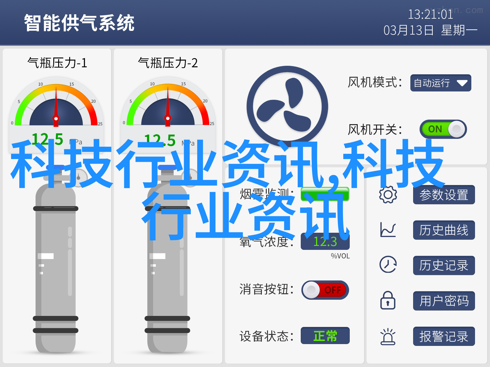
Task: Toggle the 消音按钮 OFF switch
Action: pyautogui.click(x=325, y=290)
